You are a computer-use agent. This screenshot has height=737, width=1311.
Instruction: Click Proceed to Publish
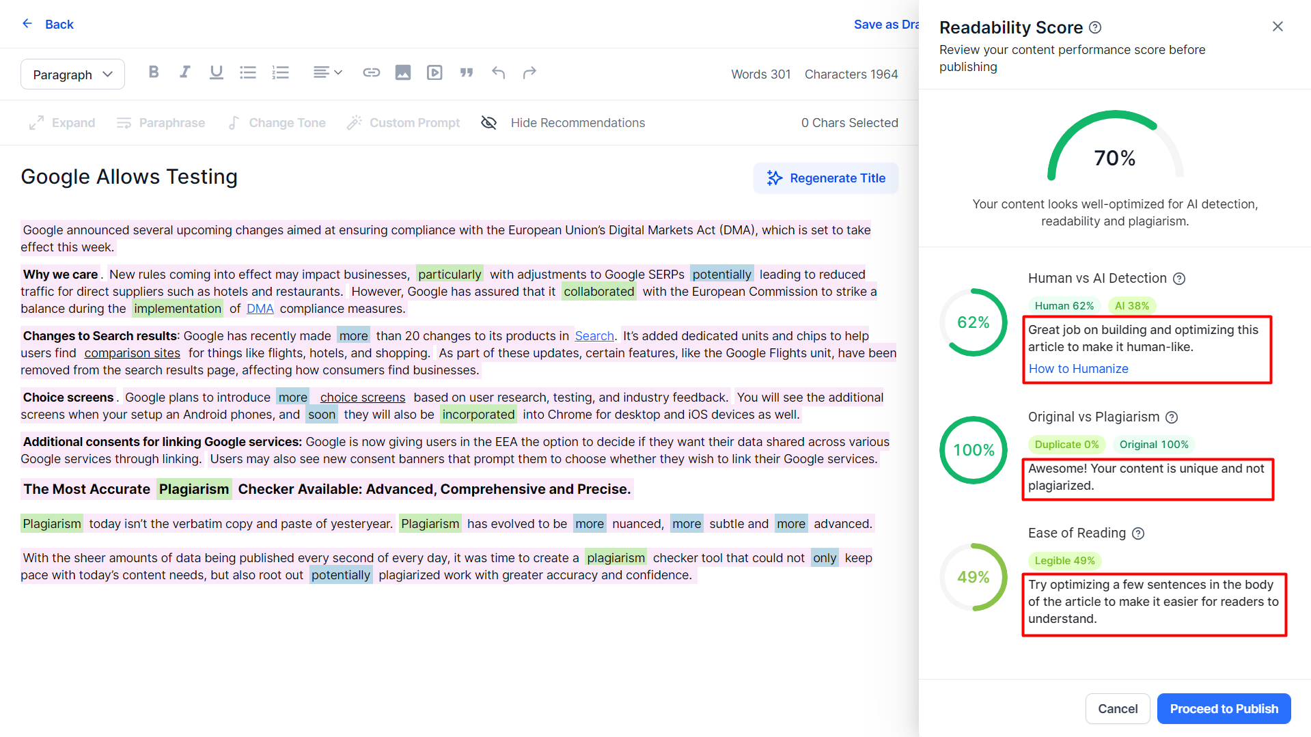pyautogui.click(x=1224, y=709)
